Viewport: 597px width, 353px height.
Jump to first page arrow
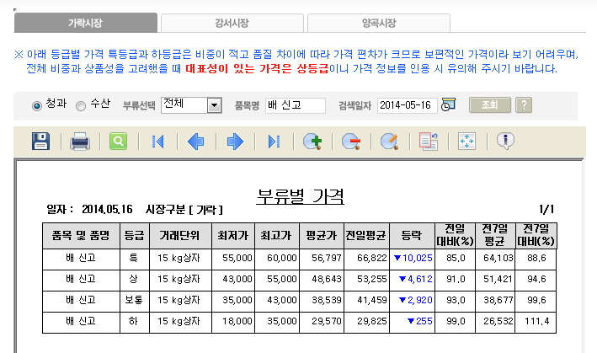point(157,142)
